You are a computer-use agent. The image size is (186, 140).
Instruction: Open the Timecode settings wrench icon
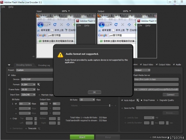pos(39,128)
